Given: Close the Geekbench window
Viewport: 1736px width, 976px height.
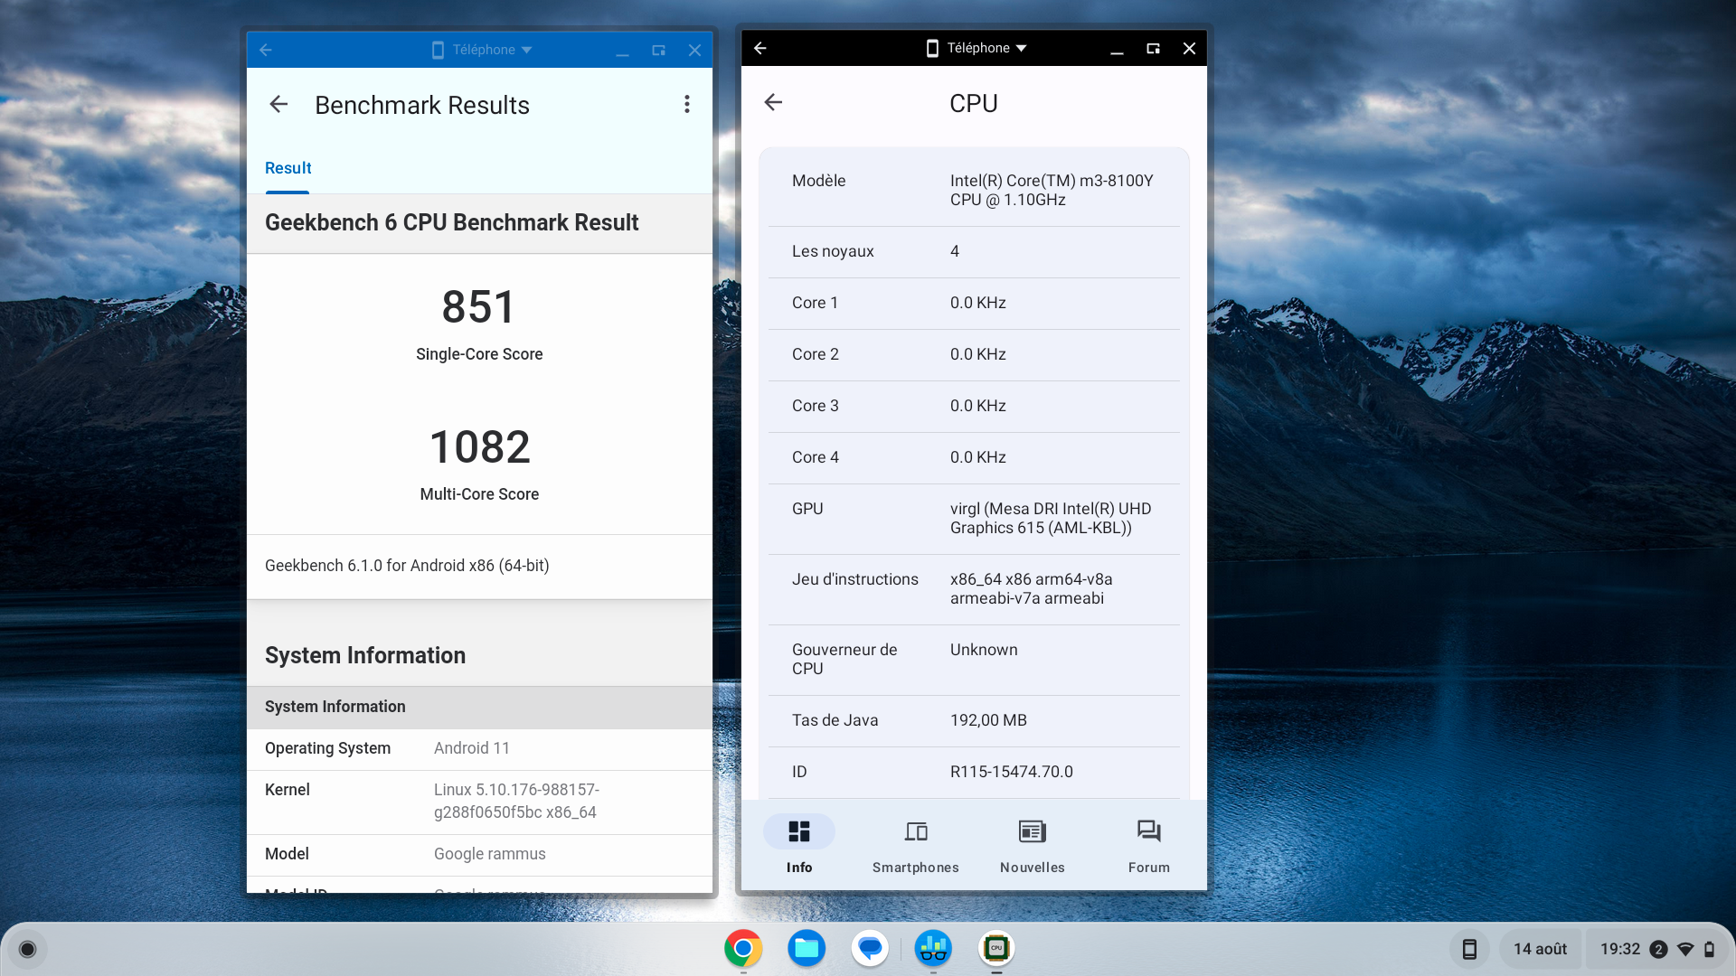Looking at the screenshot, I should pyautogui.click(x=694, y=50).
